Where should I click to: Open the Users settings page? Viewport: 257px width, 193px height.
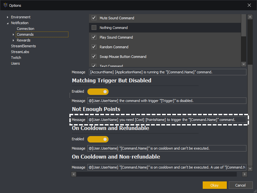click(15, 63)
